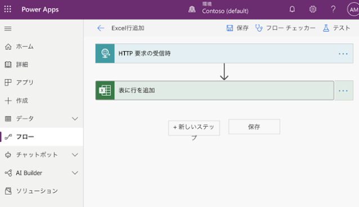Click the HTTP request trigger globe icon

click(x=105, y=53)
